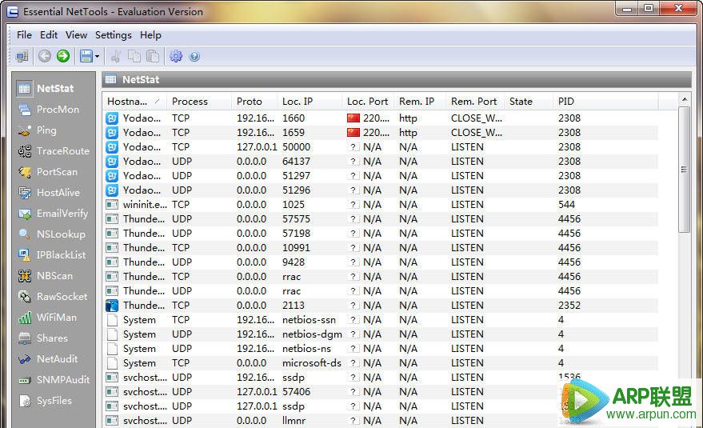Open the ProcMon sidebar tool
The height and width of the screenshot is (428, 703).
point(57,110)
